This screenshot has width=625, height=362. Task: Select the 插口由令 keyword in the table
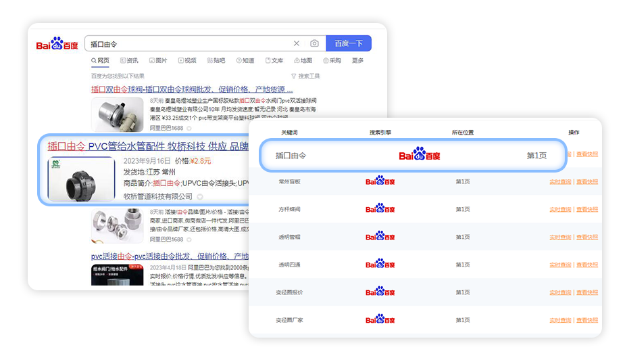pyautogui.click(x=291, y=156)
